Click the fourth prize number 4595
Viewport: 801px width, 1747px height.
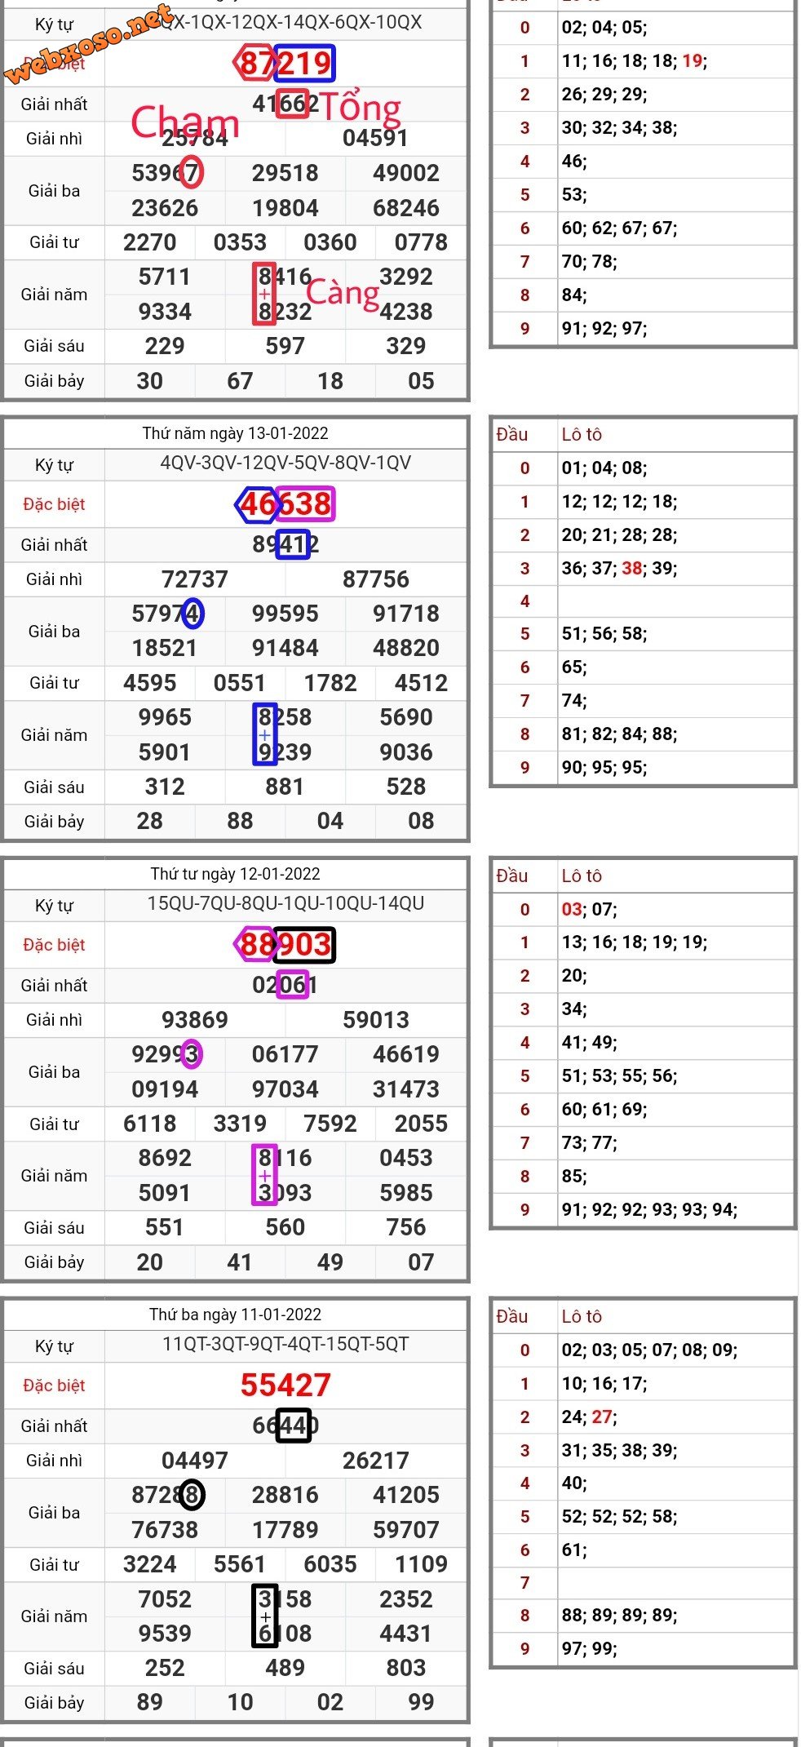(150, 683)
